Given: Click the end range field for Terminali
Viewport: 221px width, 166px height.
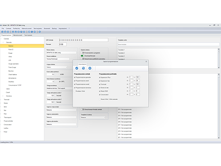Looking at the screenshot, I should coord(138,84).
